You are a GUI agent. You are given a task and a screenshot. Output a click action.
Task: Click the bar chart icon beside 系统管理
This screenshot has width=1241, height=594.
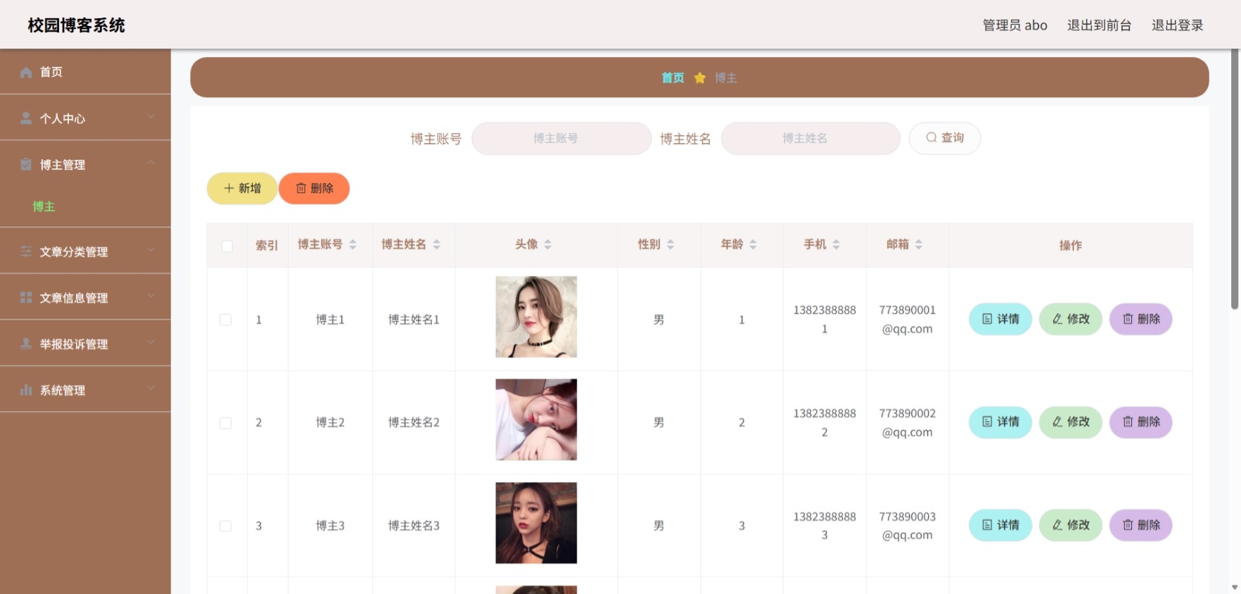tap(26, 390)
